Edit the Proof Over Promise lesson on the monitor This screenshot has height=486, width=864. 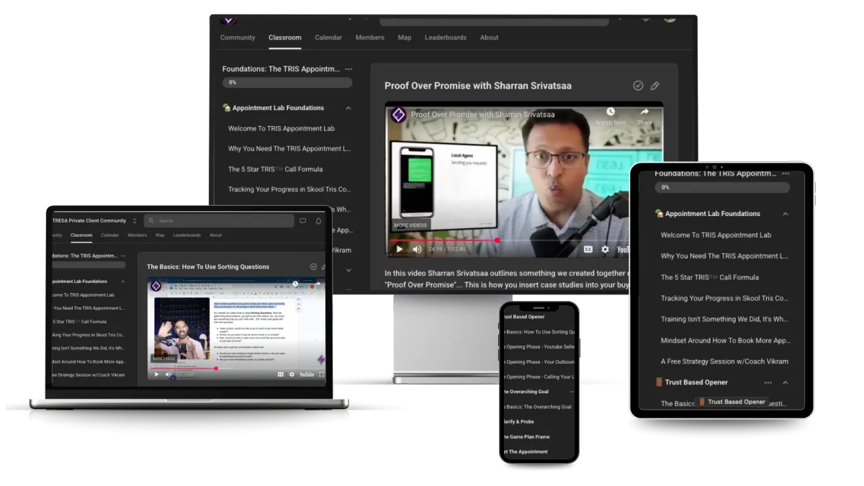click(x=654, y=86)
